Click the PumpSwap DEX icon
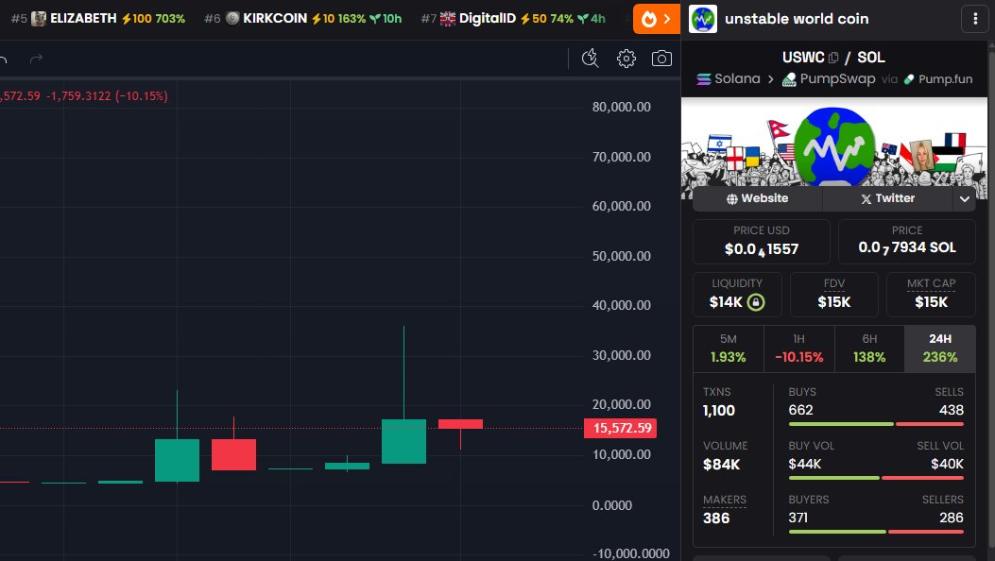This screenshot has width=995, height=561. (789, 79)
